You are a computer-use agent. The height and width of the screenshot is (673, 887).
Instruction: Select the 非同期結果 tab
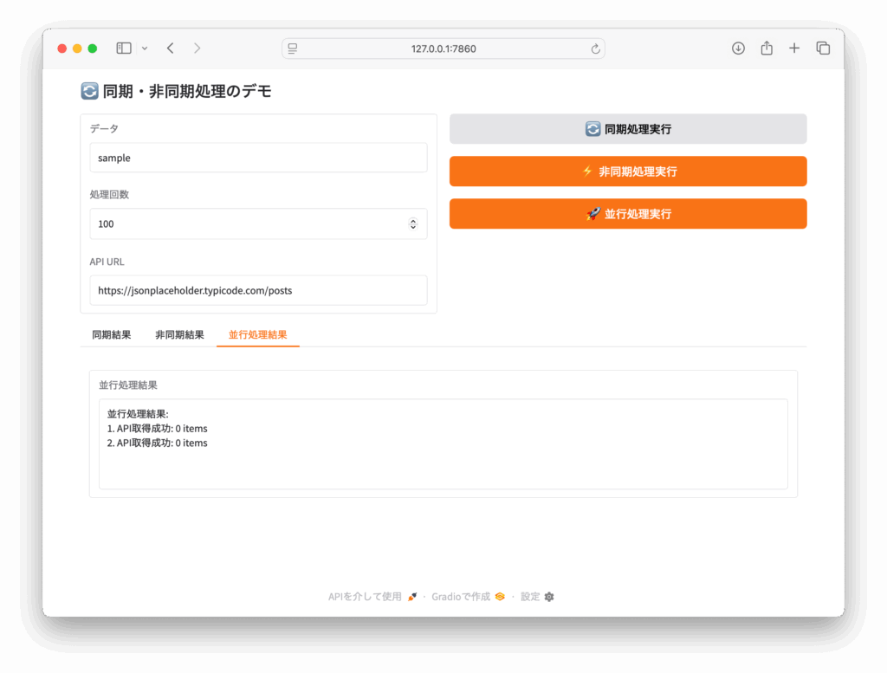pyautogui.click(x=179, y=335)
